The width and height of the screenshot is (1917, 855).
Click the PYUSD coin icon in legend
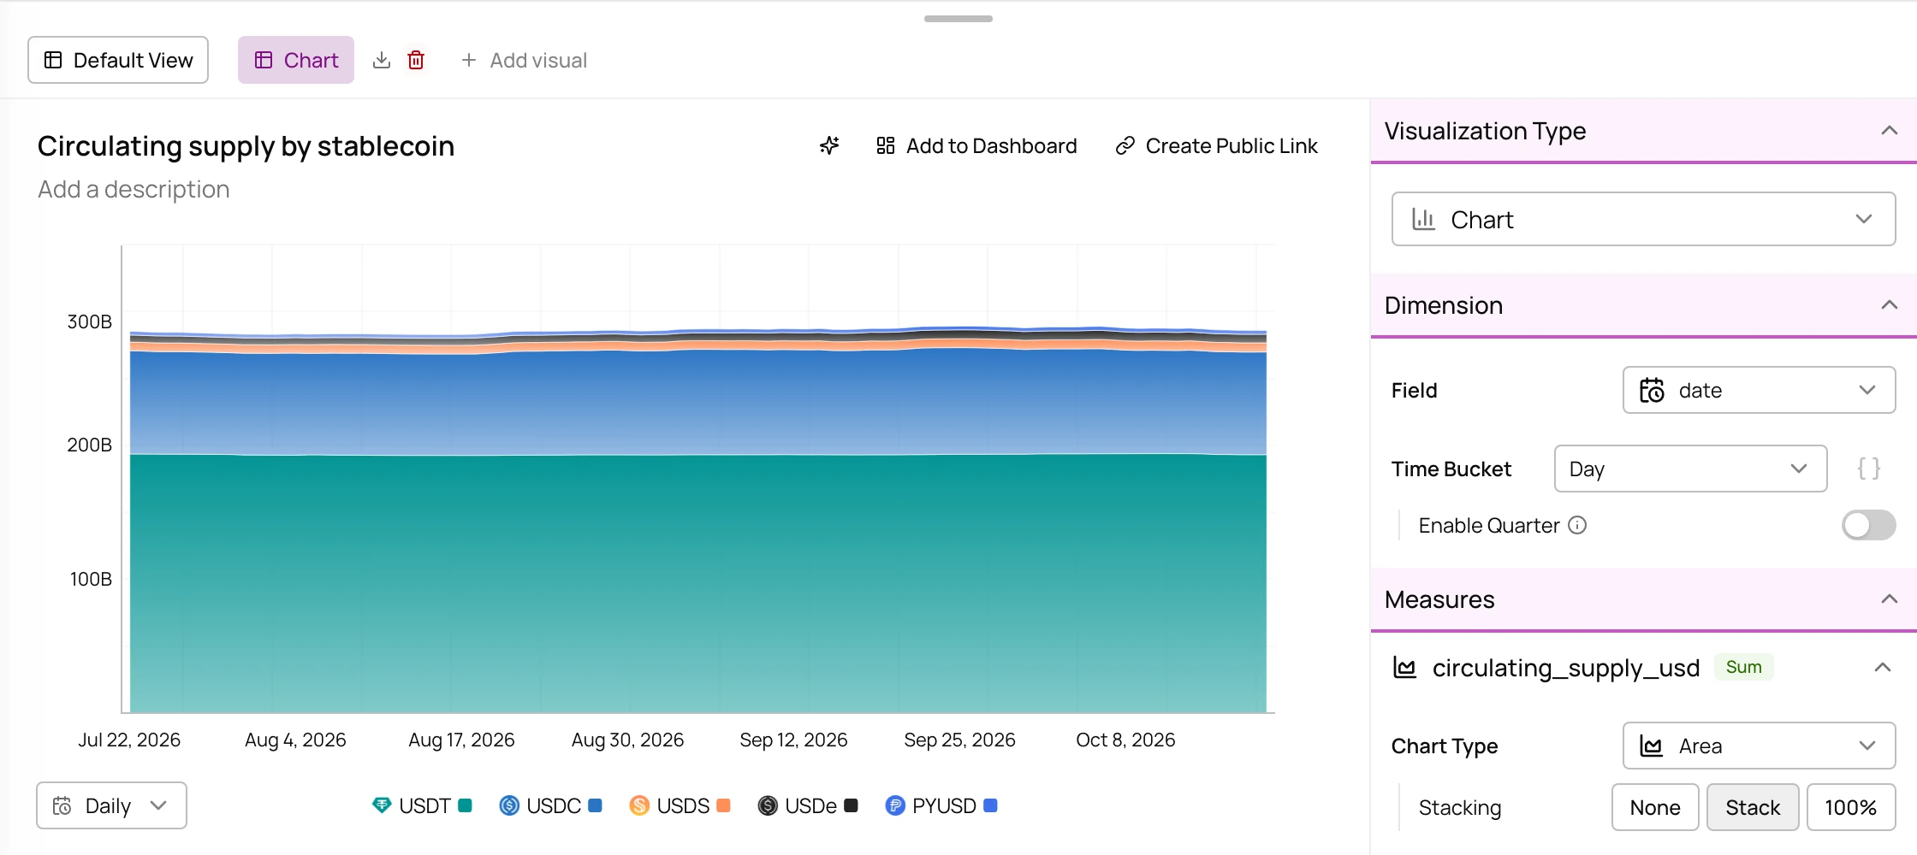point(895,805)
